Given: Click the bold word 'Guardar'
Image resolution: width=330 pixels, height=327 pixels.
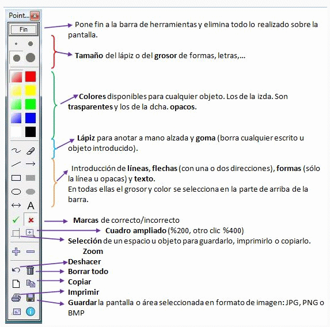Looking at the screenshot, I should (x=82, y=303).
